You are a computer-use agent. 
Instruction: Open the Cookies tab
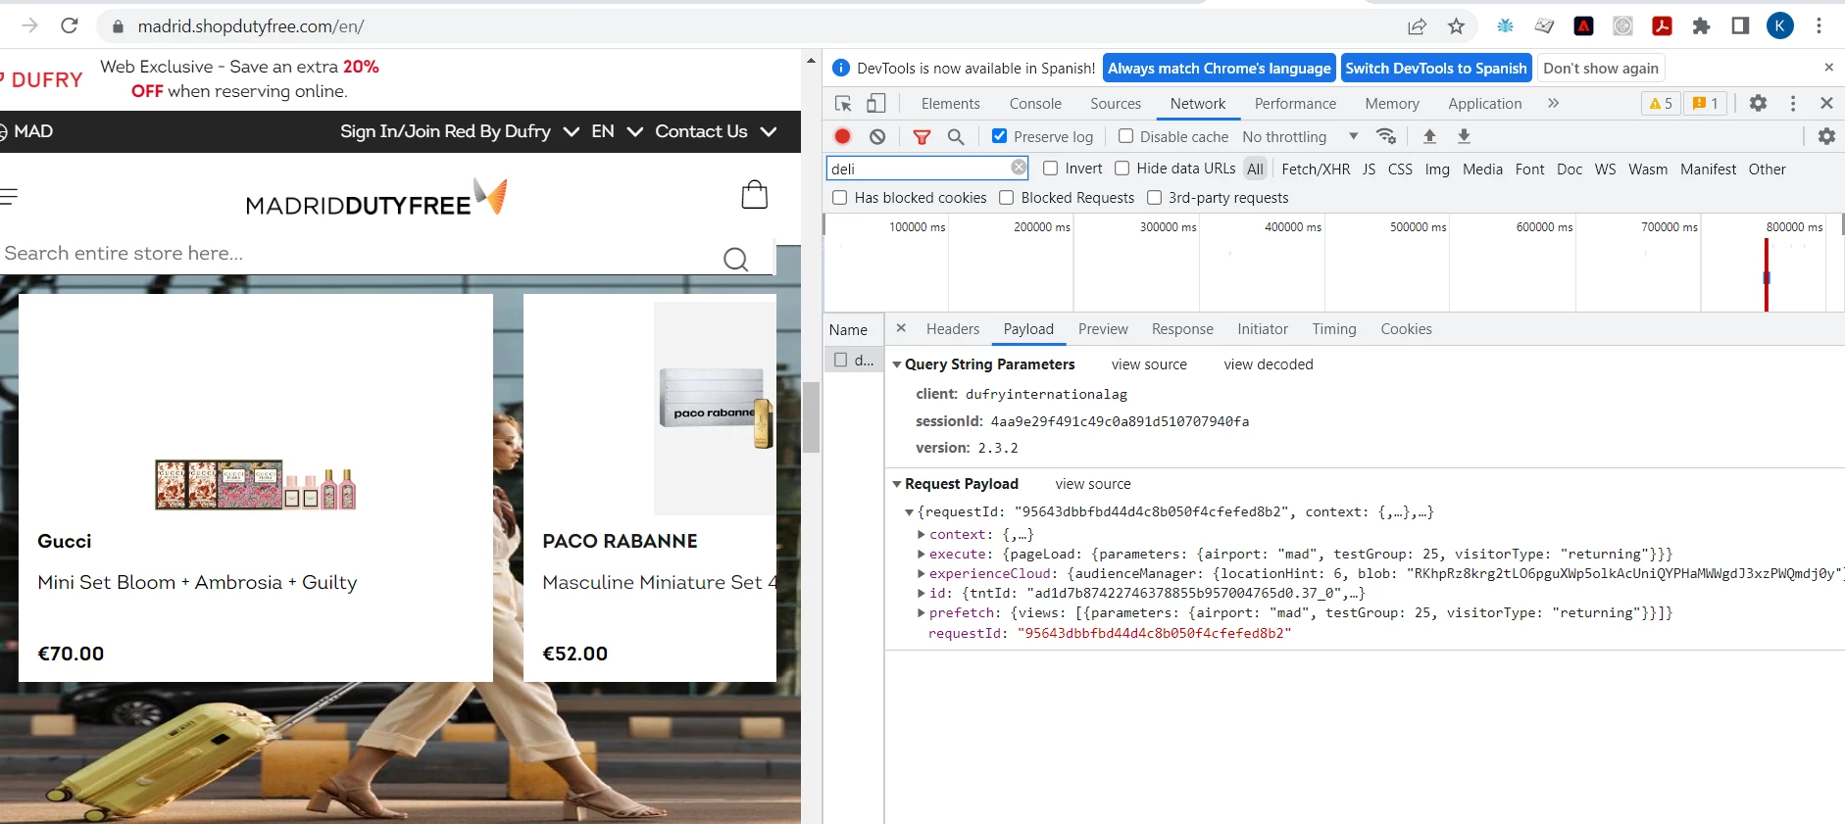(x=1406, y=329)
